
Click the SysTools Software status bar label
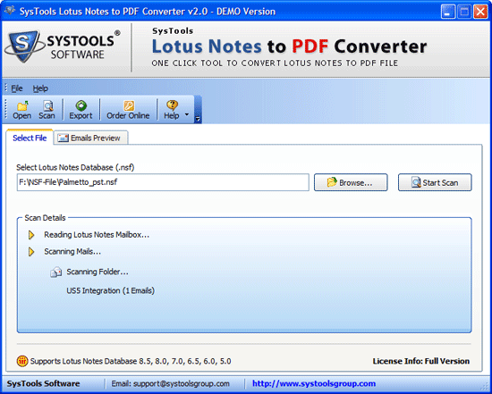tap(43, 383)
